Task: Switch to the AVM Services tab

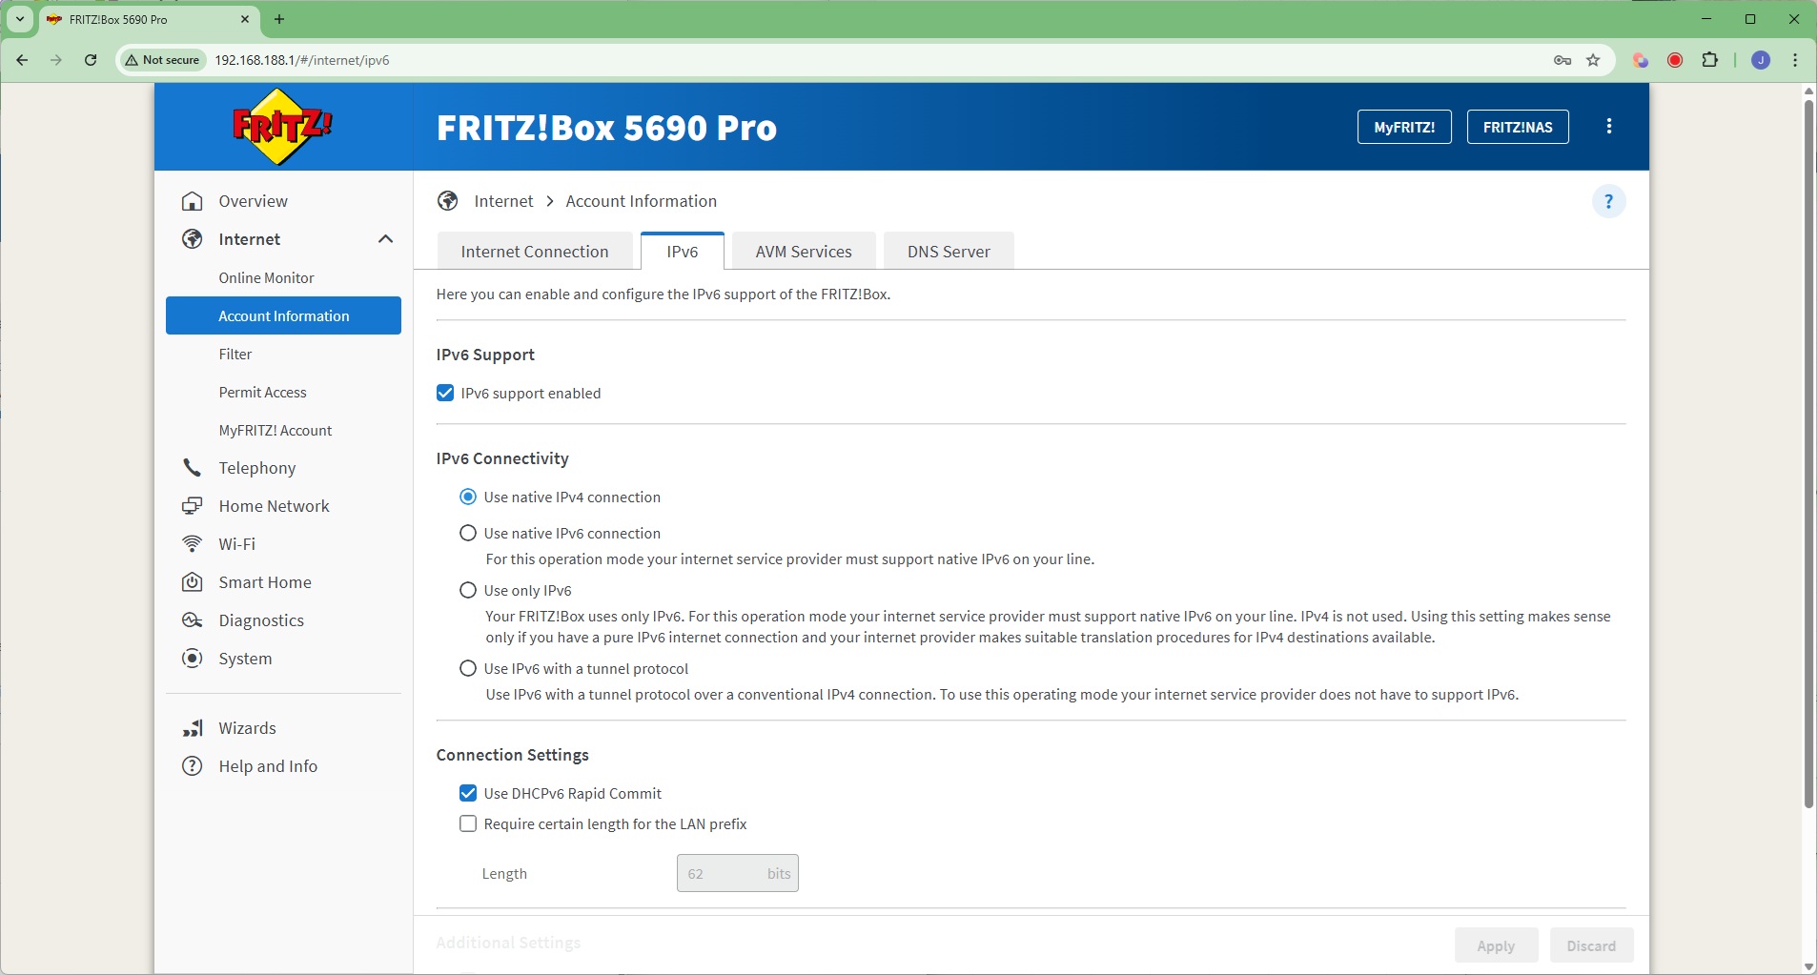Action: (x=804, y=252)
